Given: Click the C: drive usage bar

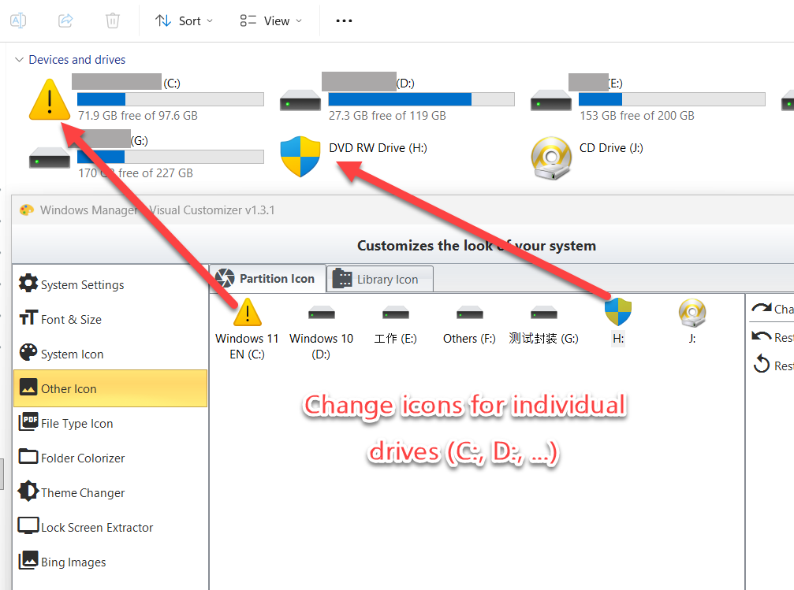Looking at the screenshot, I should [170, 99].
